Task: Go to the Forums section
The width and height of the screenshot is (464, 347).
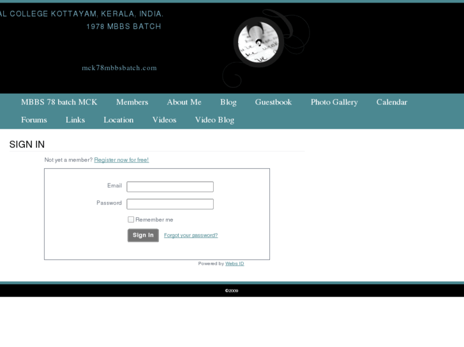Action: 34,120
